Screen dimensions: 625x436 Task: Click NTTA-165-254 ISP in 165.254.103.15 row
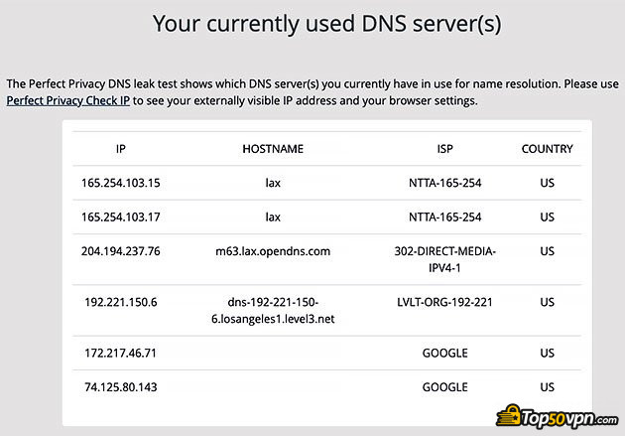pyautogui.click(x=444, y=183)
